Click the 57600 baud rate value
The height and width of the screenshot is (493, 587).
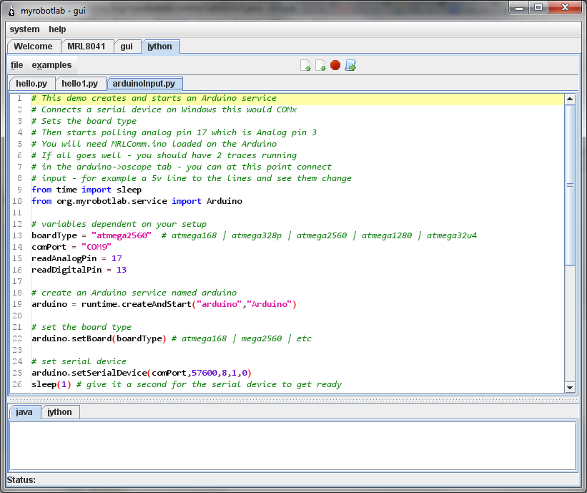[204, 373]
